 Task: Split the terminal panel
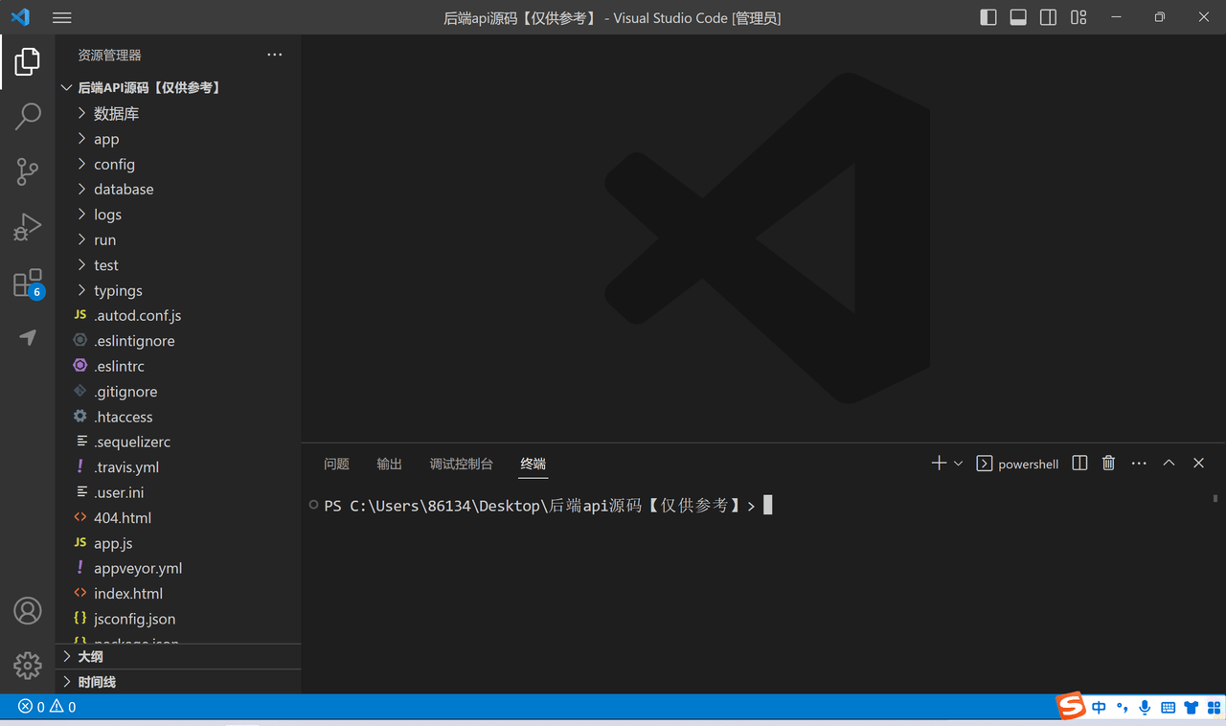point(1079,463)
